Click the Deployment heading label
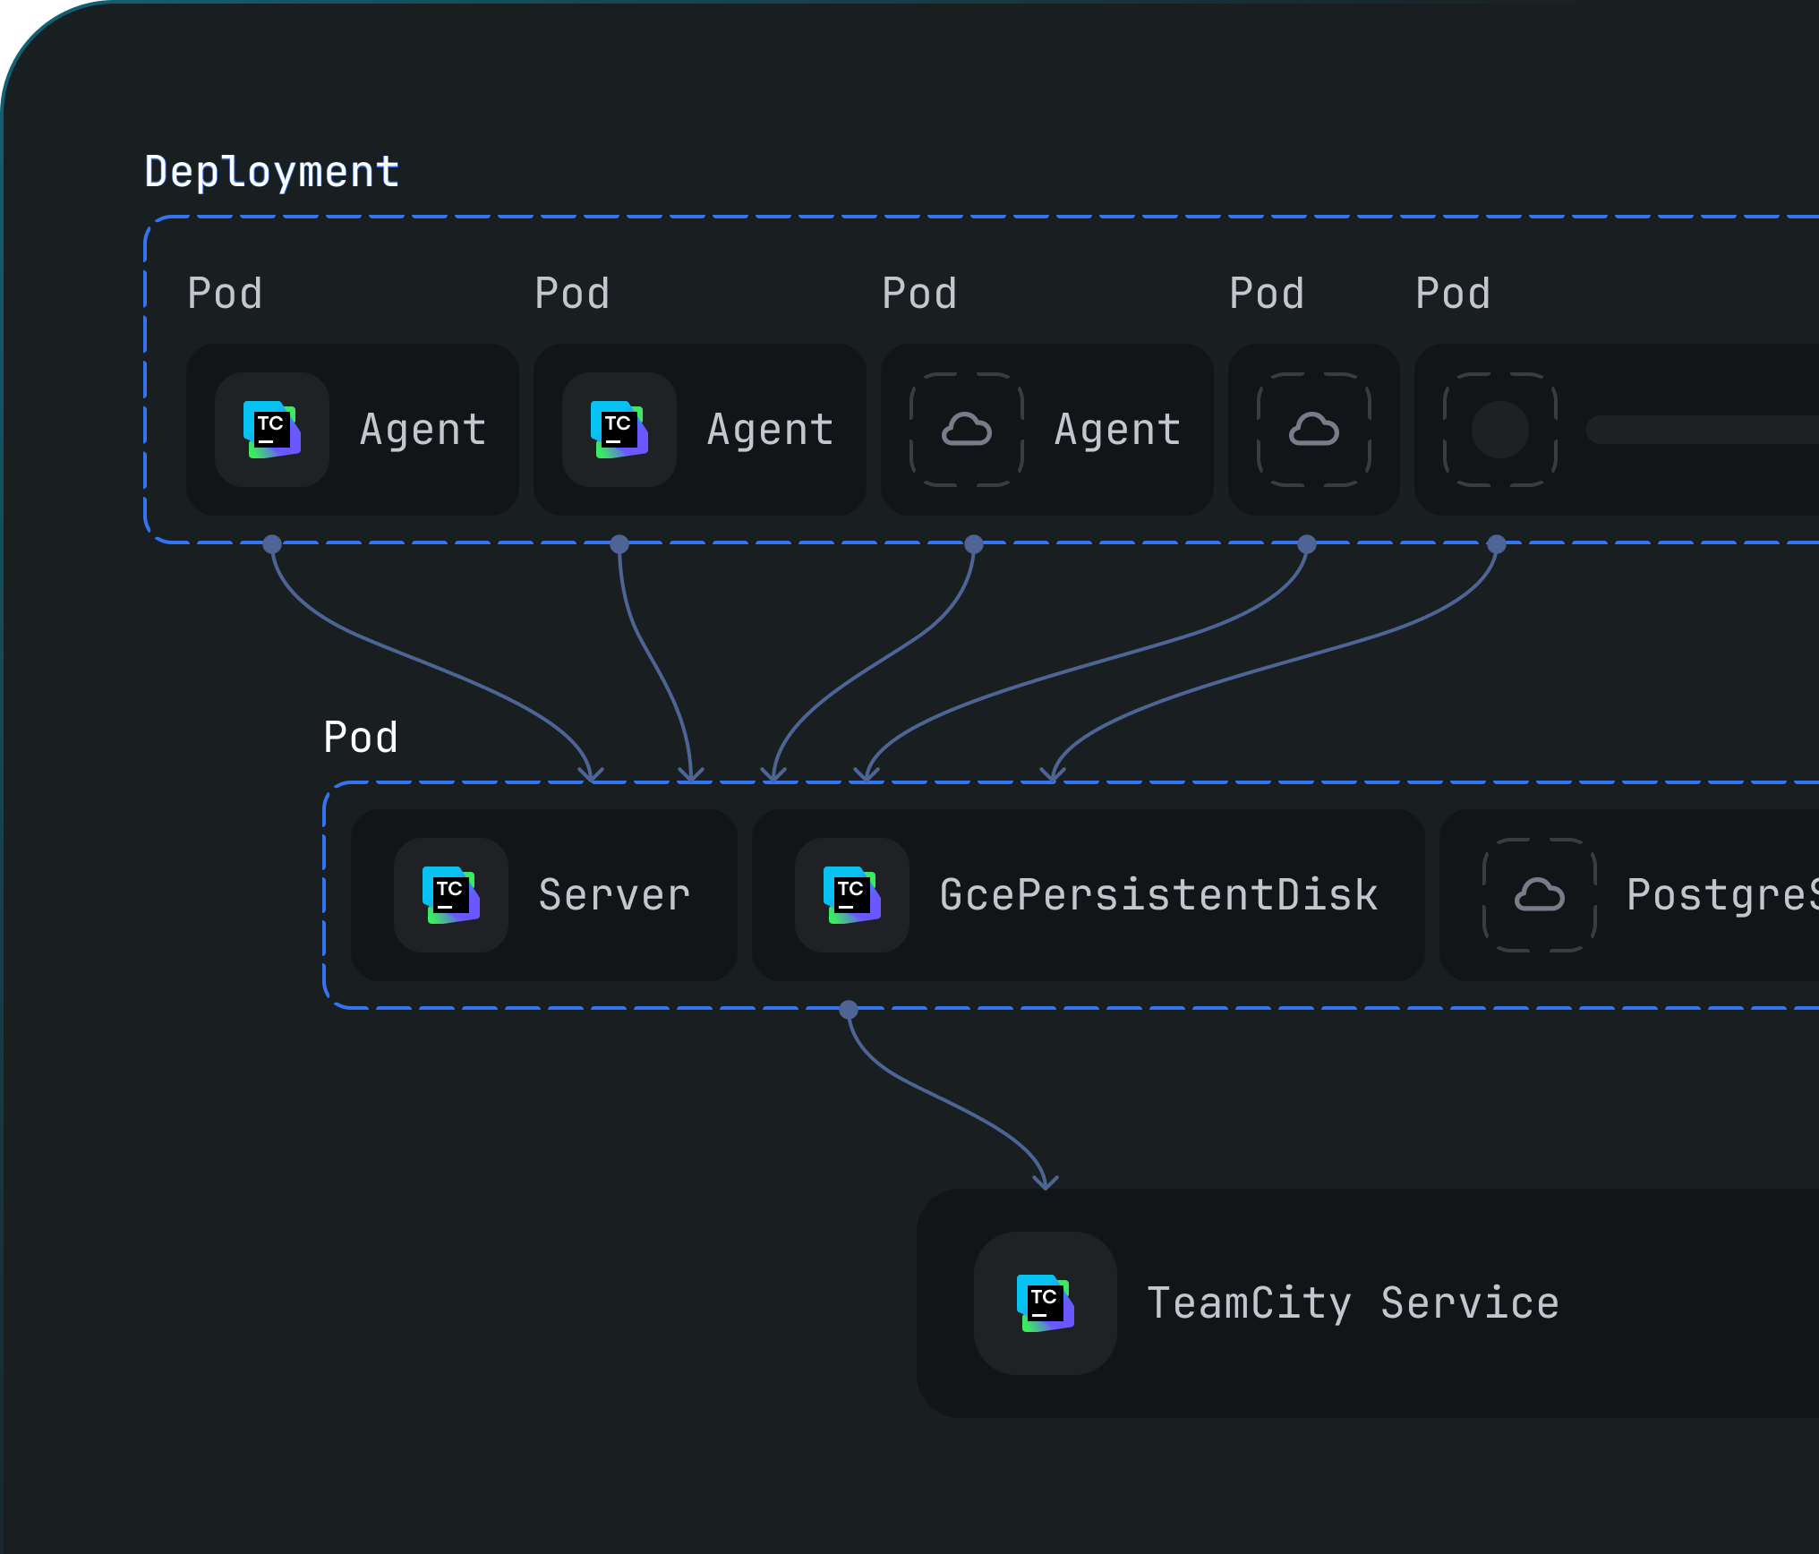This screenshot has height=1554, width=1819. point(272,172)
